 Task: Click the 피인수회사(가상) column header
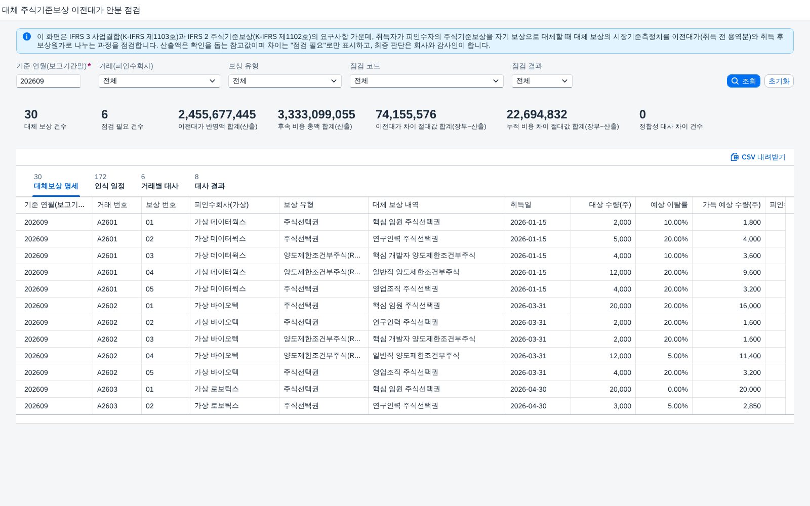click(235, 205)
